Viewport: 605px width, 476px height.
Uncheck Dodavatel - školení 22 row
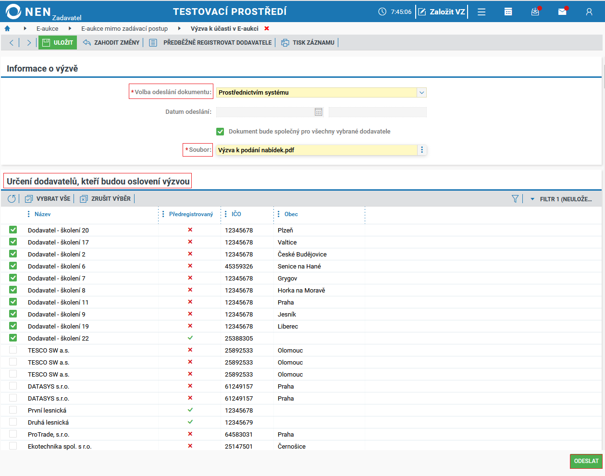tap(13, 338)
